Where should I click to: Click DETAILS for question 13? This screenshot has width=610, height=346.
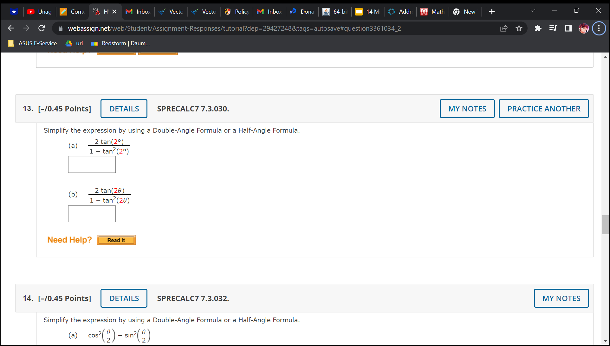(124, 109)
